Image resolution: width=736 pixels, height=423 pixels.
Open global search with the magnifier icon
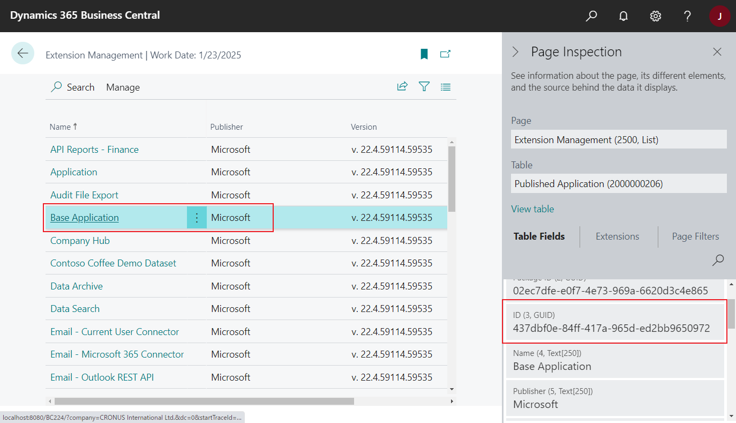591,16
